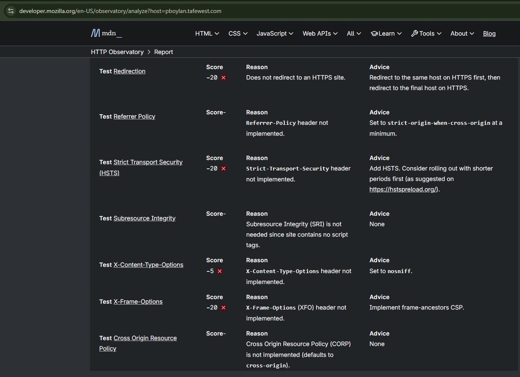Click the HTTP Observatory breadcrumb
The width and height of the screenshot is (520, 377).
tap(117, 52)
